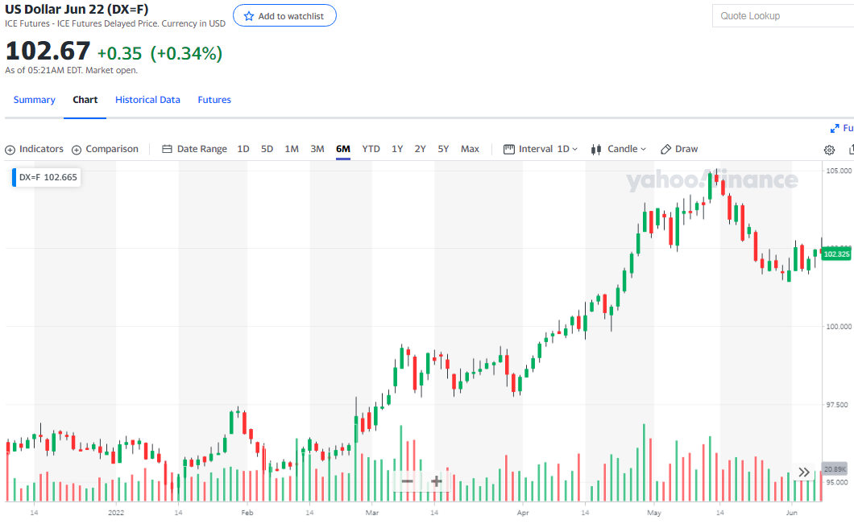The width and height of the screenshot is (854, 524).
Task: Set range to 5Y
Action: tap(443, 149)
